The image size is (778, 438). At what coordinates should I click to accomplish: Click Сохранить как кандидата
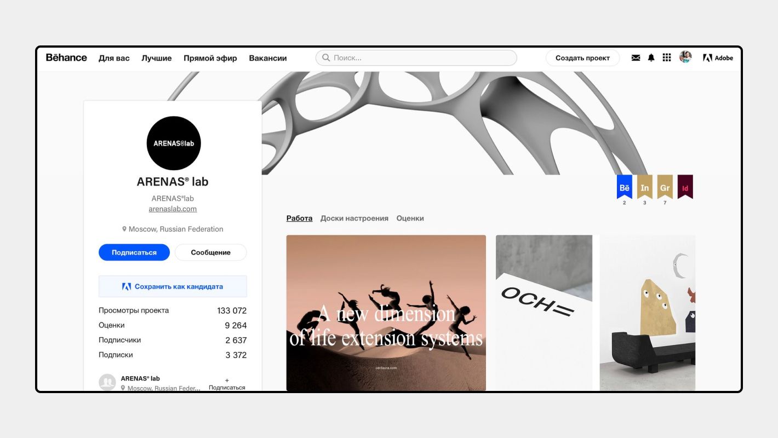pos(173,286)
